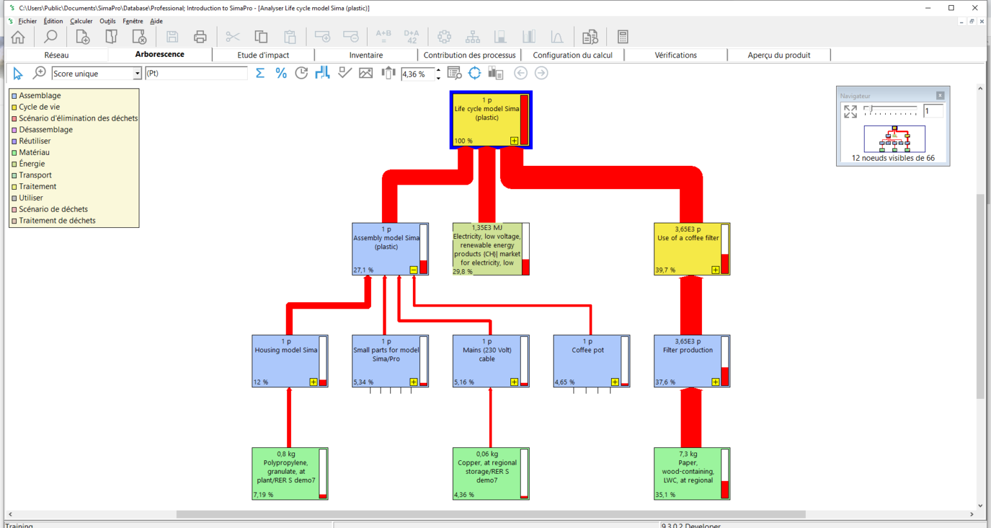Expand the Use of a coffee filter node
This screenshot has height=528, width=991.
tap(716, 270)
